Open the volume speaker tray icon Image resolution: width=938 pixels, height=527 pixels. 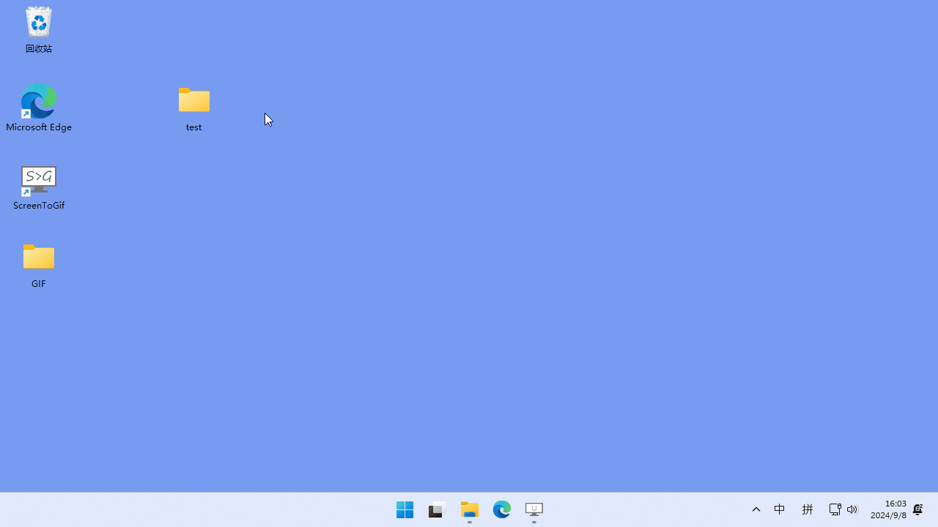[852, 509]
